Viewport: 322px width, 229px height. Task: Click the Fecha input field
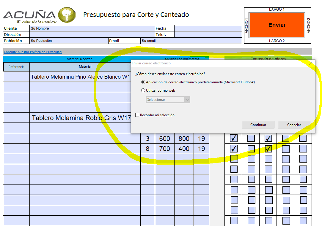[208, 28]
